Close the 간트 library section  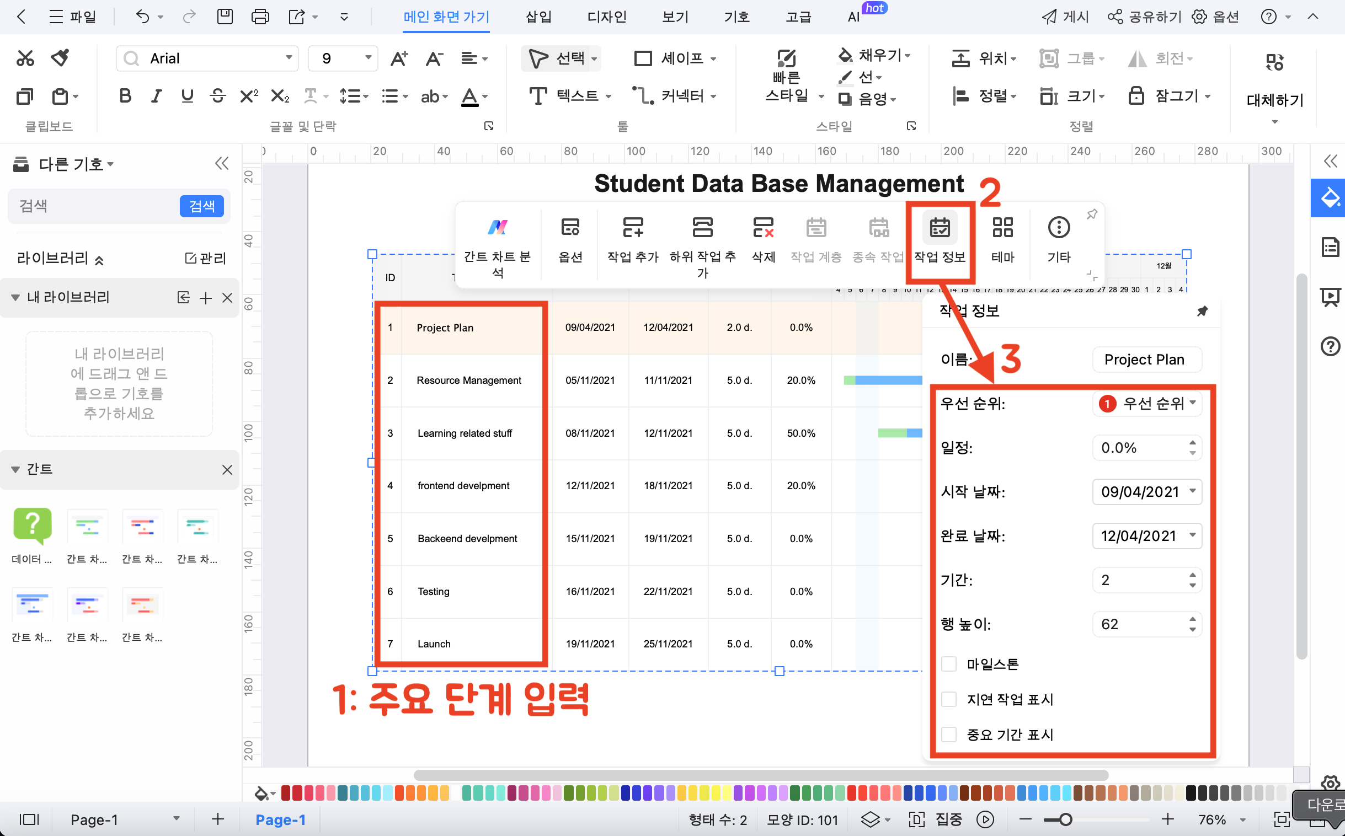(227, 469)
